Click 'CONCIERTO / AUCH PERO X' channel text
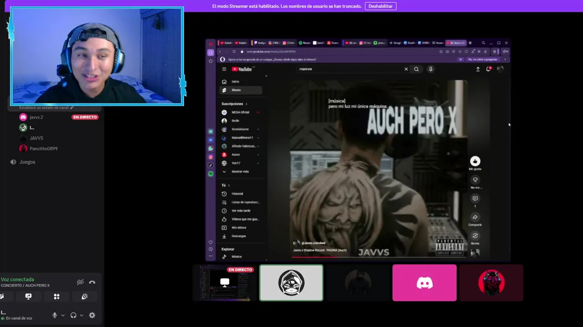 (25, 286)
